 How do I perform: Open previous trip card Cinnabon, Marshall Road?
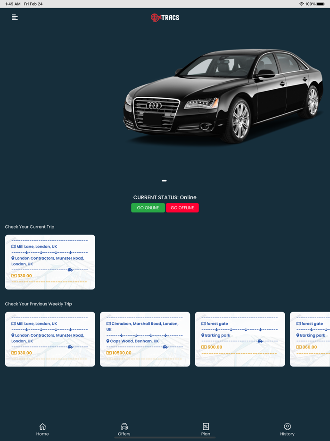145,339
